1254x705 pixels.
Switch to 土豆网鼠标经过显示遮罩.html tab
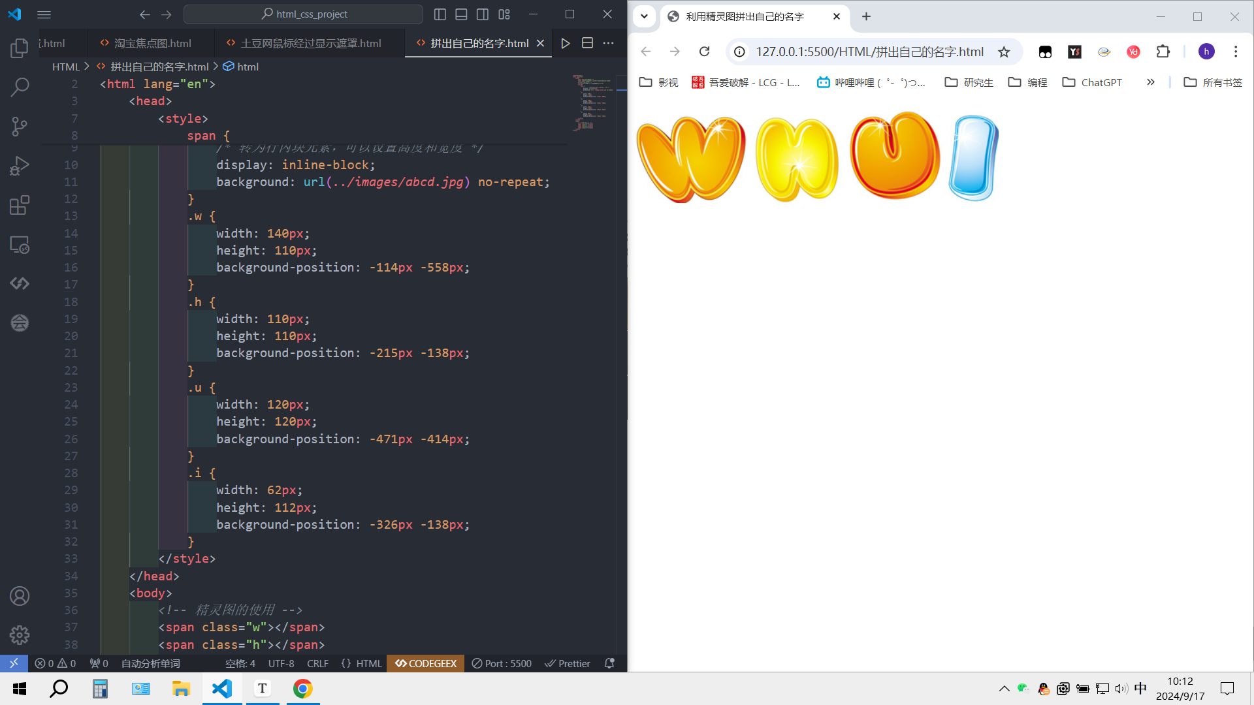pos(310,43)
